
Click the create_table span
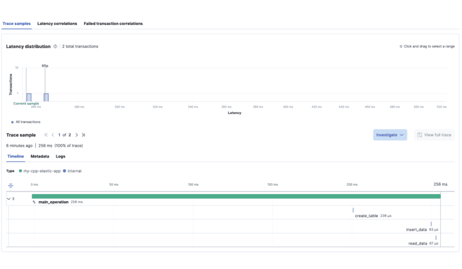(366, 216)
